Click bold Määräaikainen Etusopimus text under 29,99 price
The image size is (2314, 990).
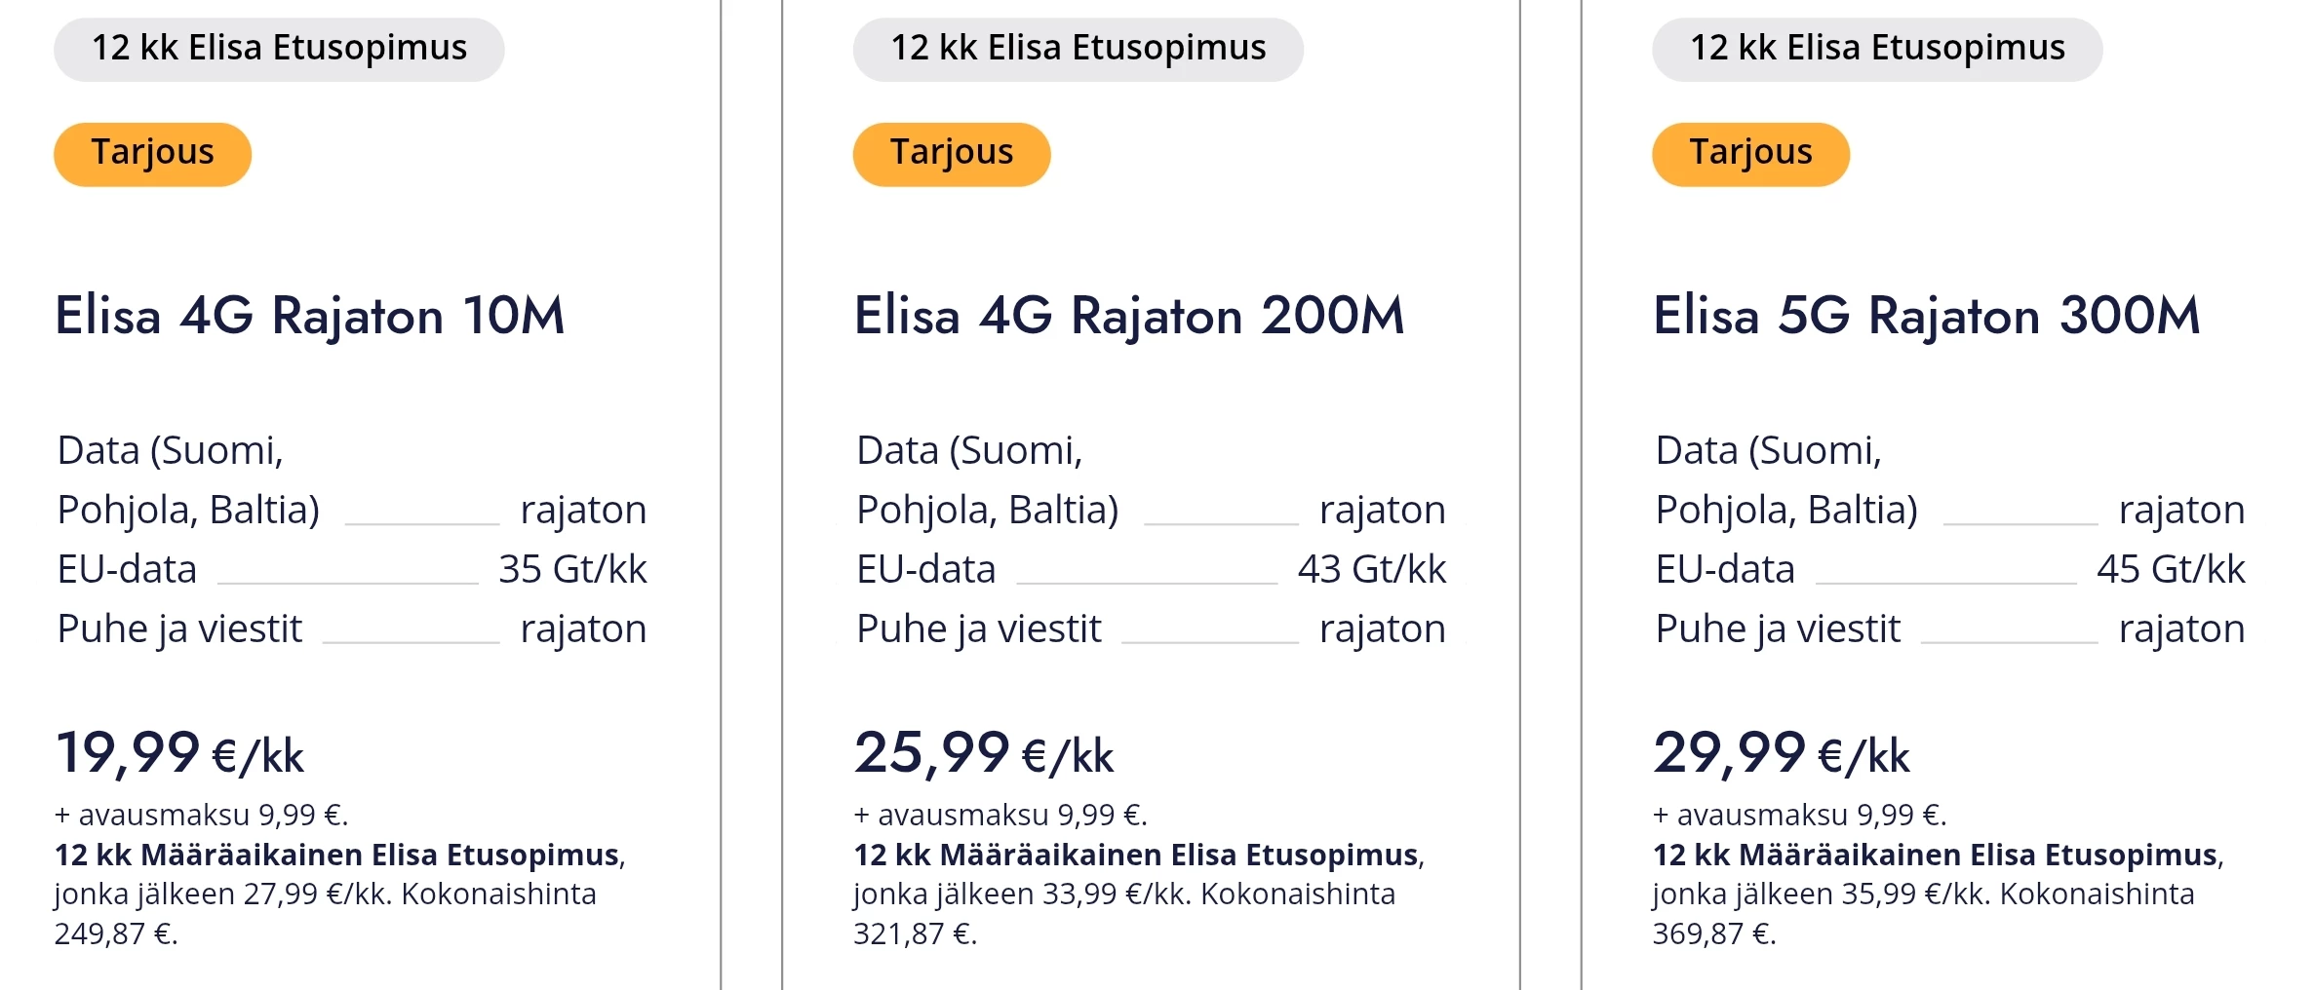(x=1935, y=855)
